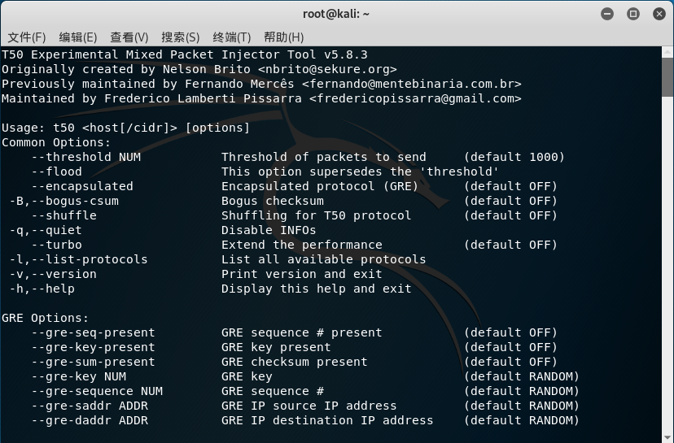The height and width of the screenshot is (443, 674).
Task: Open the 帮助(H) menu
Action: point(284,37)
